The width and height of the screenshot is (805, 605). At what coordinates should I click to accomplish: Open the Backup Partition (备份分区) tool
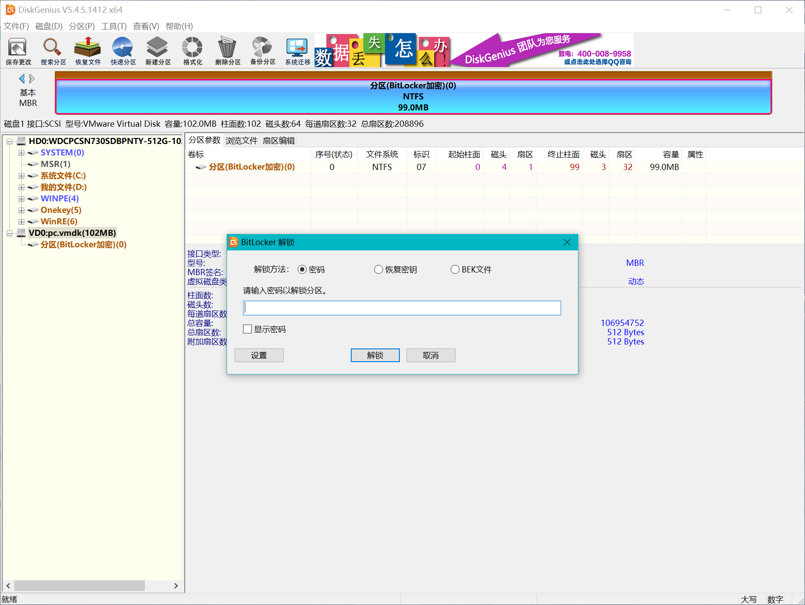click(x=262, y=51)
